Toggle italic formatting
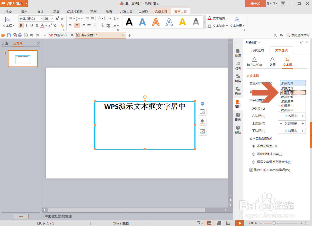The height and width of the screenshot is (226, 312). (x=26, y=26)
